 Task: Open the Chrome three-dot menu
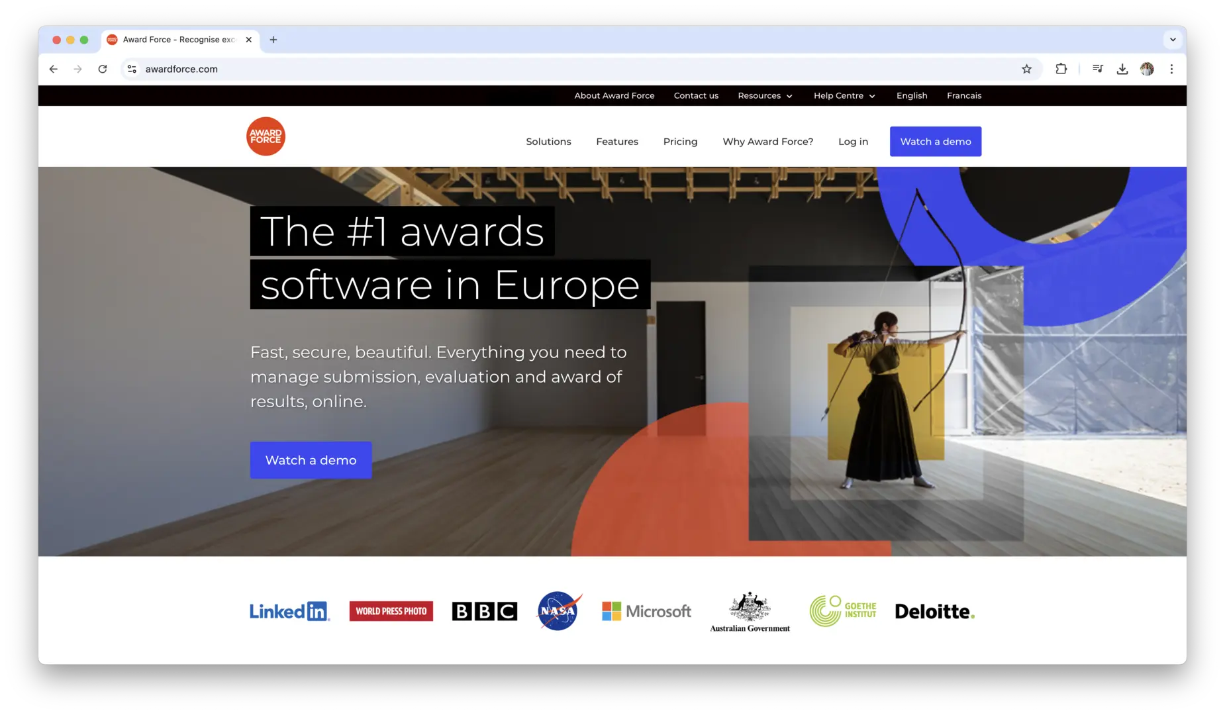(x=1171, y=69)
